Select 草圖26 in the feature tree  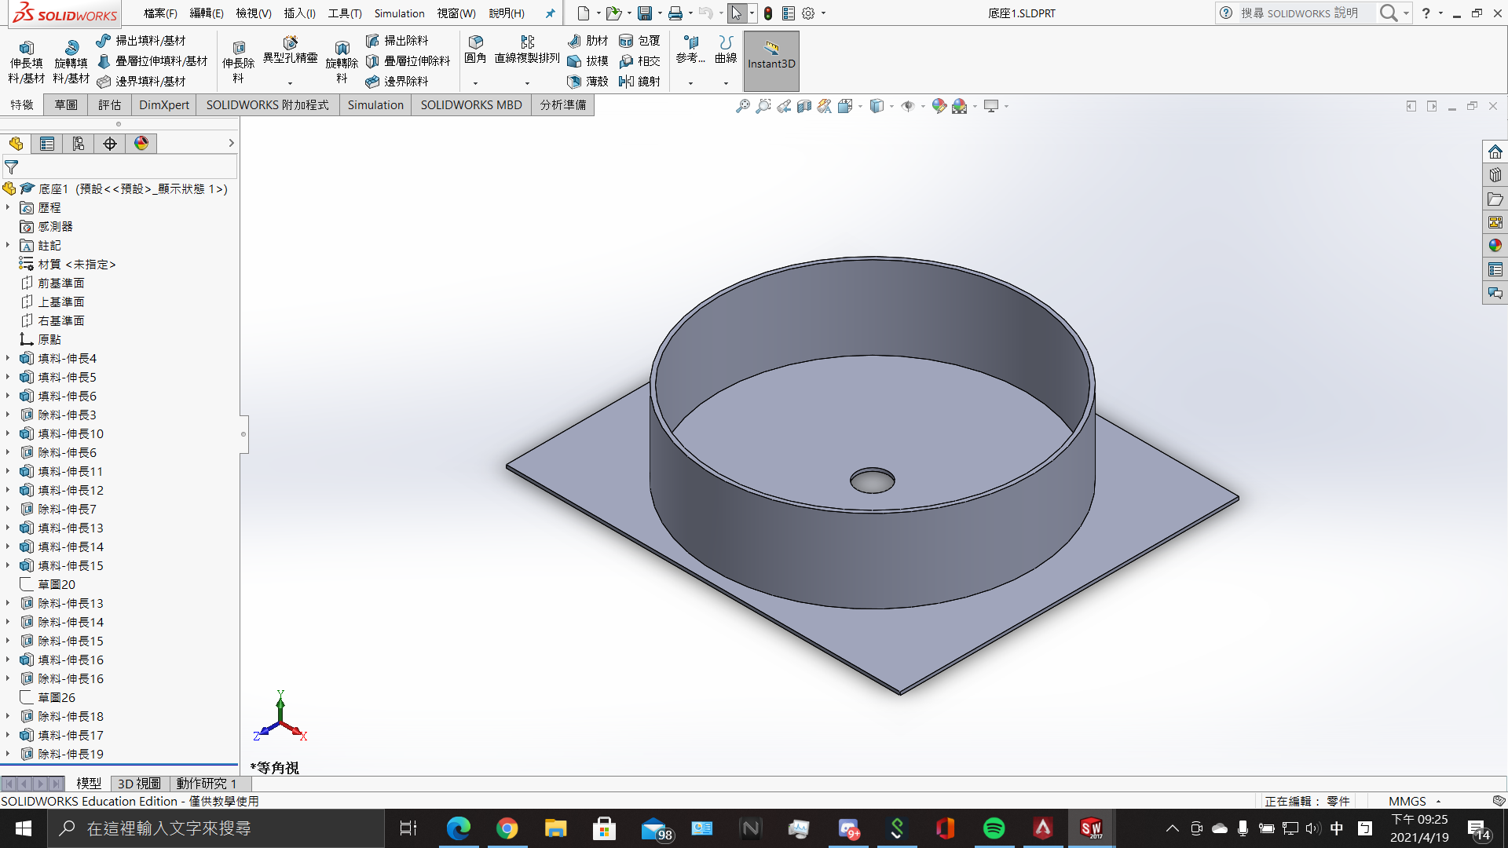(57, 698)
